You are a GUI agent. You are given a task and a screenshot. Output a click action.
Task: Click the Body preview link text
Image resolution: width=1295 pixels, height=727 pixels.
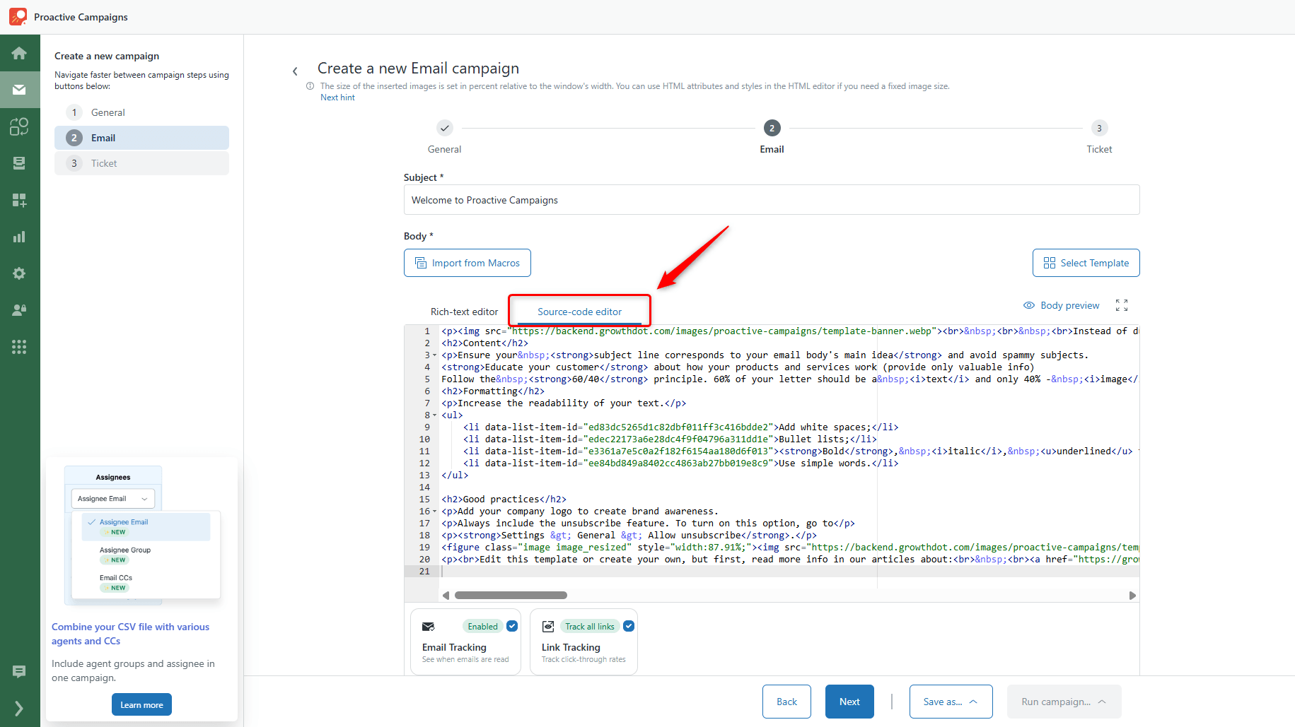[1070, 305]
